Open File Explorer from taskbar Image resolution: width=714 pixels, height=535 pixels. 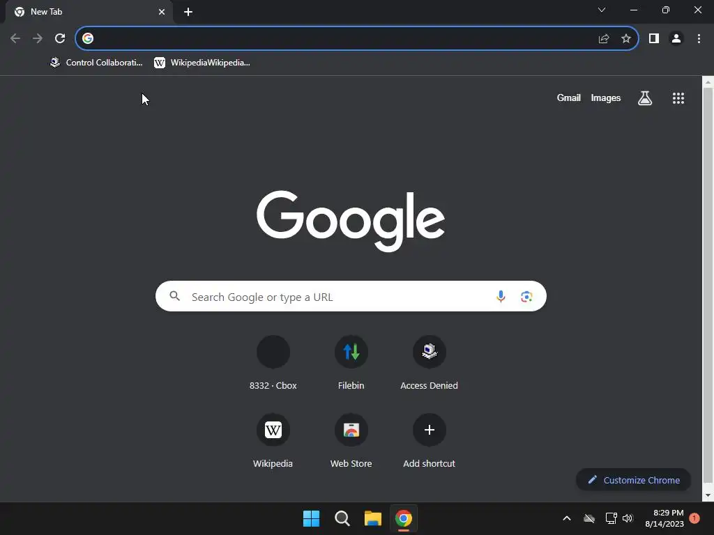coord(372,518)
